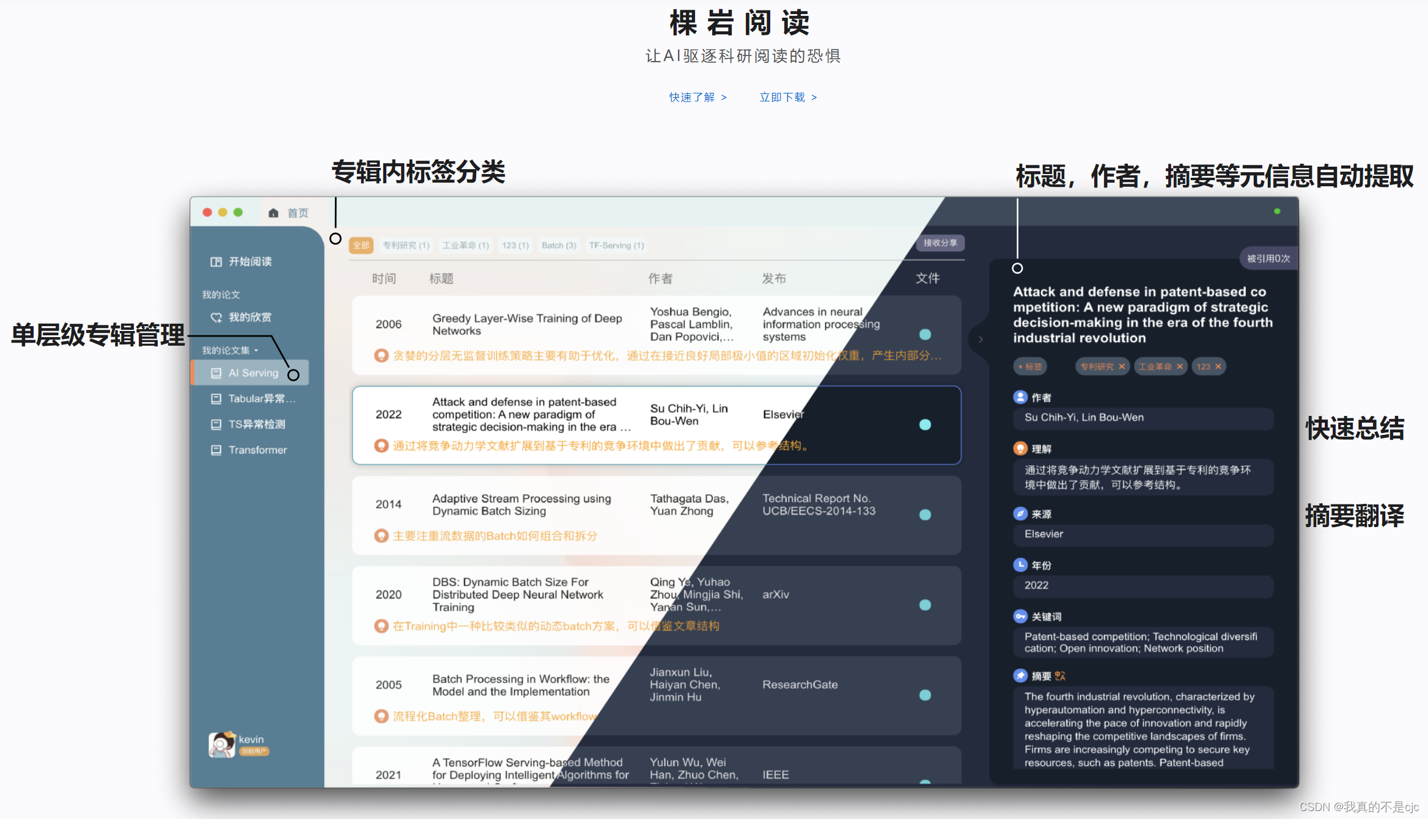Select the Transformer collection
Screen dimensions: 1428x819
pyautogui.click(x=257, y=450)
